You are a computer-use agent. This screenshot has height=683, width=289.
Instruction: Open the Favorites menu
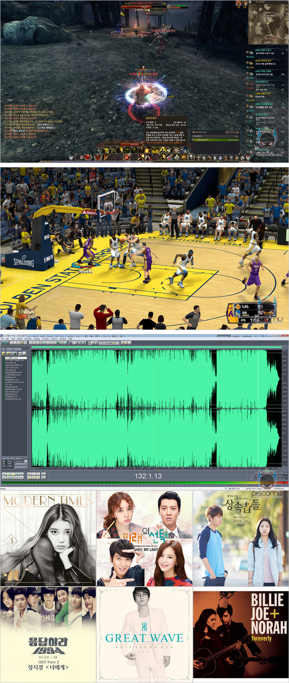tap(46, 339)
